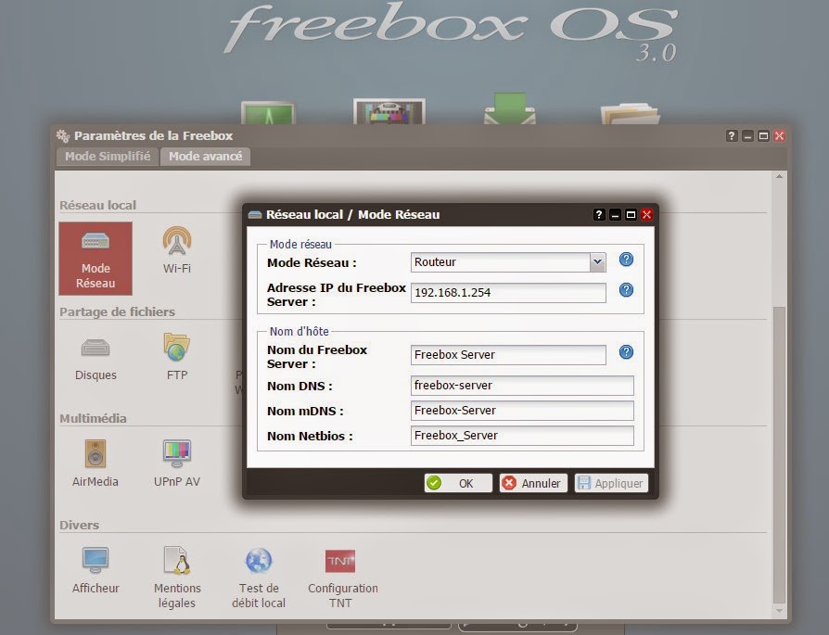Confirm with the OK button
This screenshot has width=829, height=635.
pos(458,483)
